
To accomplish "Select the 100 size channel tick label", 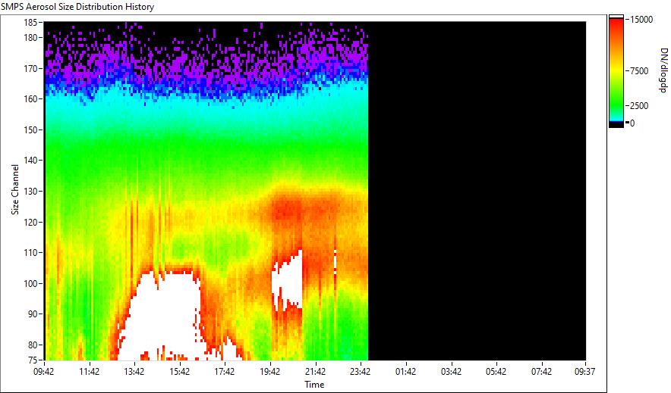I will tap(30, 283).
